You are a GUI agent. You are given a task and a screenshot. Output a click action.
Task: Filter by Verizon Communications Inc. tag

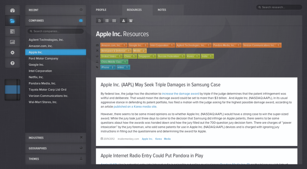(x=262, y=45)
